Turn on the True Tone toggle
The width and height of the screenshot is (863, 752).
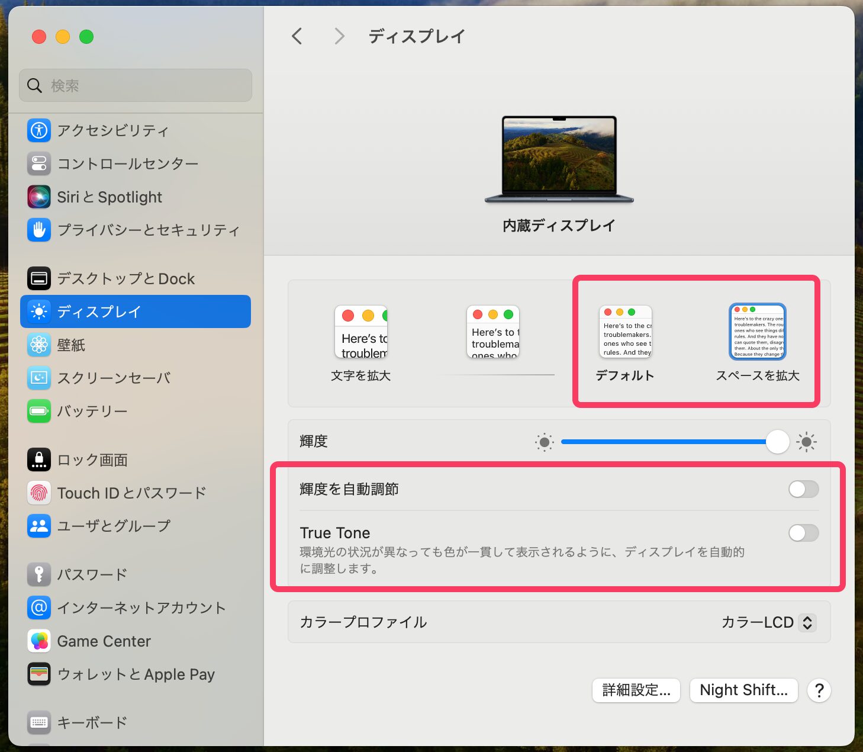click(x=803, y=533)
